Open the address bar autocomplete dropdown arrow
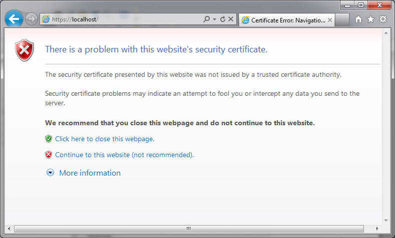The image size is (395, 238). coord(214,19)
